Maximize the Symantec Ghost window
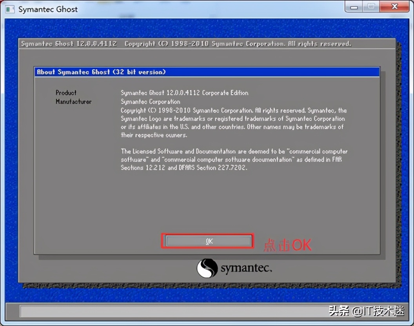 (371, 6)
